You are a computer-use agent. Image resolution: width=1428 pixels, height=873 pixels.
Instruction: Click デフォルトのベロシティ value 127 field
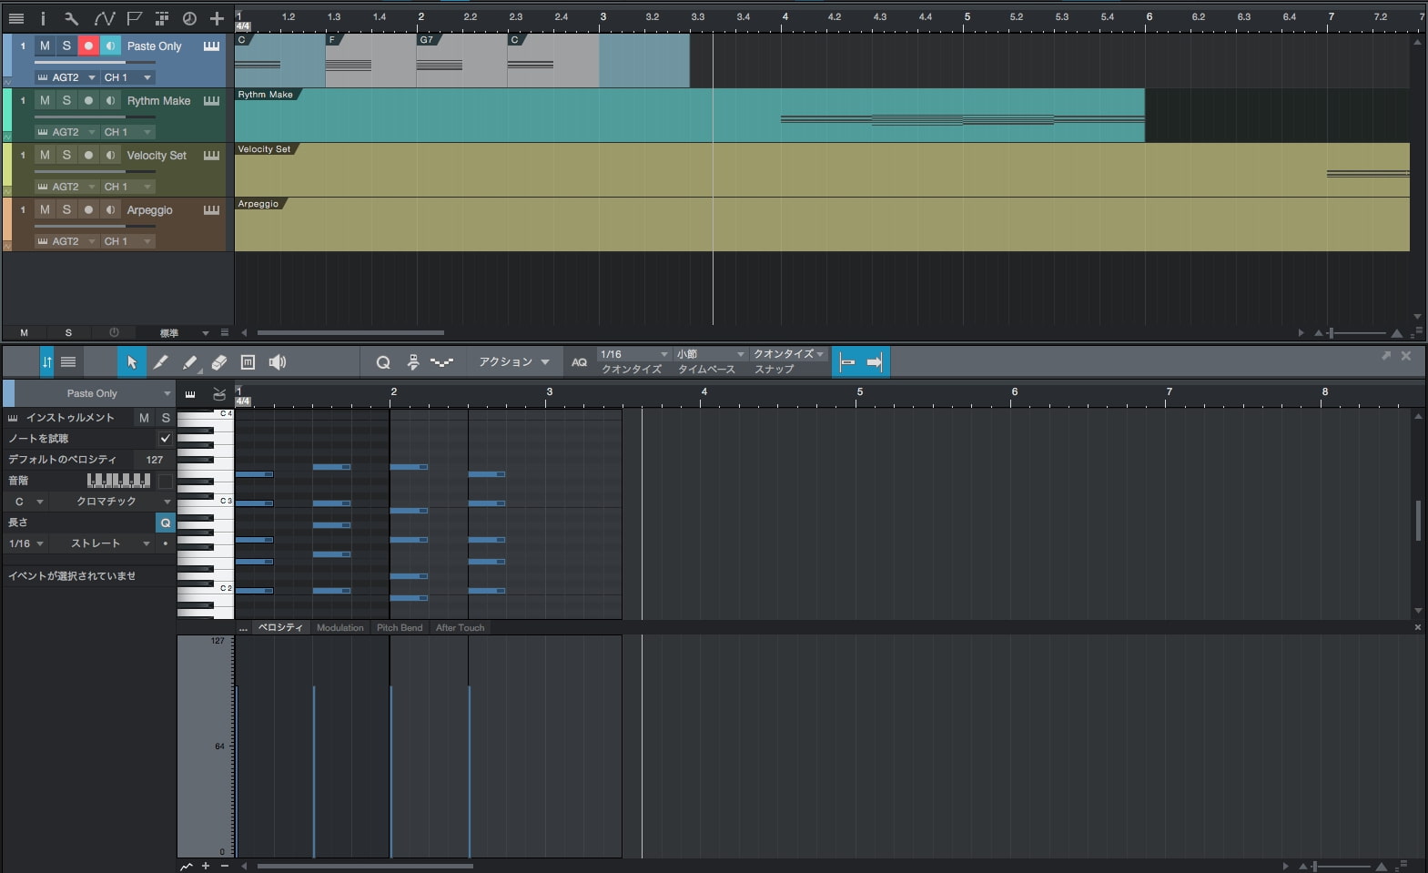(x=154, y=460)
